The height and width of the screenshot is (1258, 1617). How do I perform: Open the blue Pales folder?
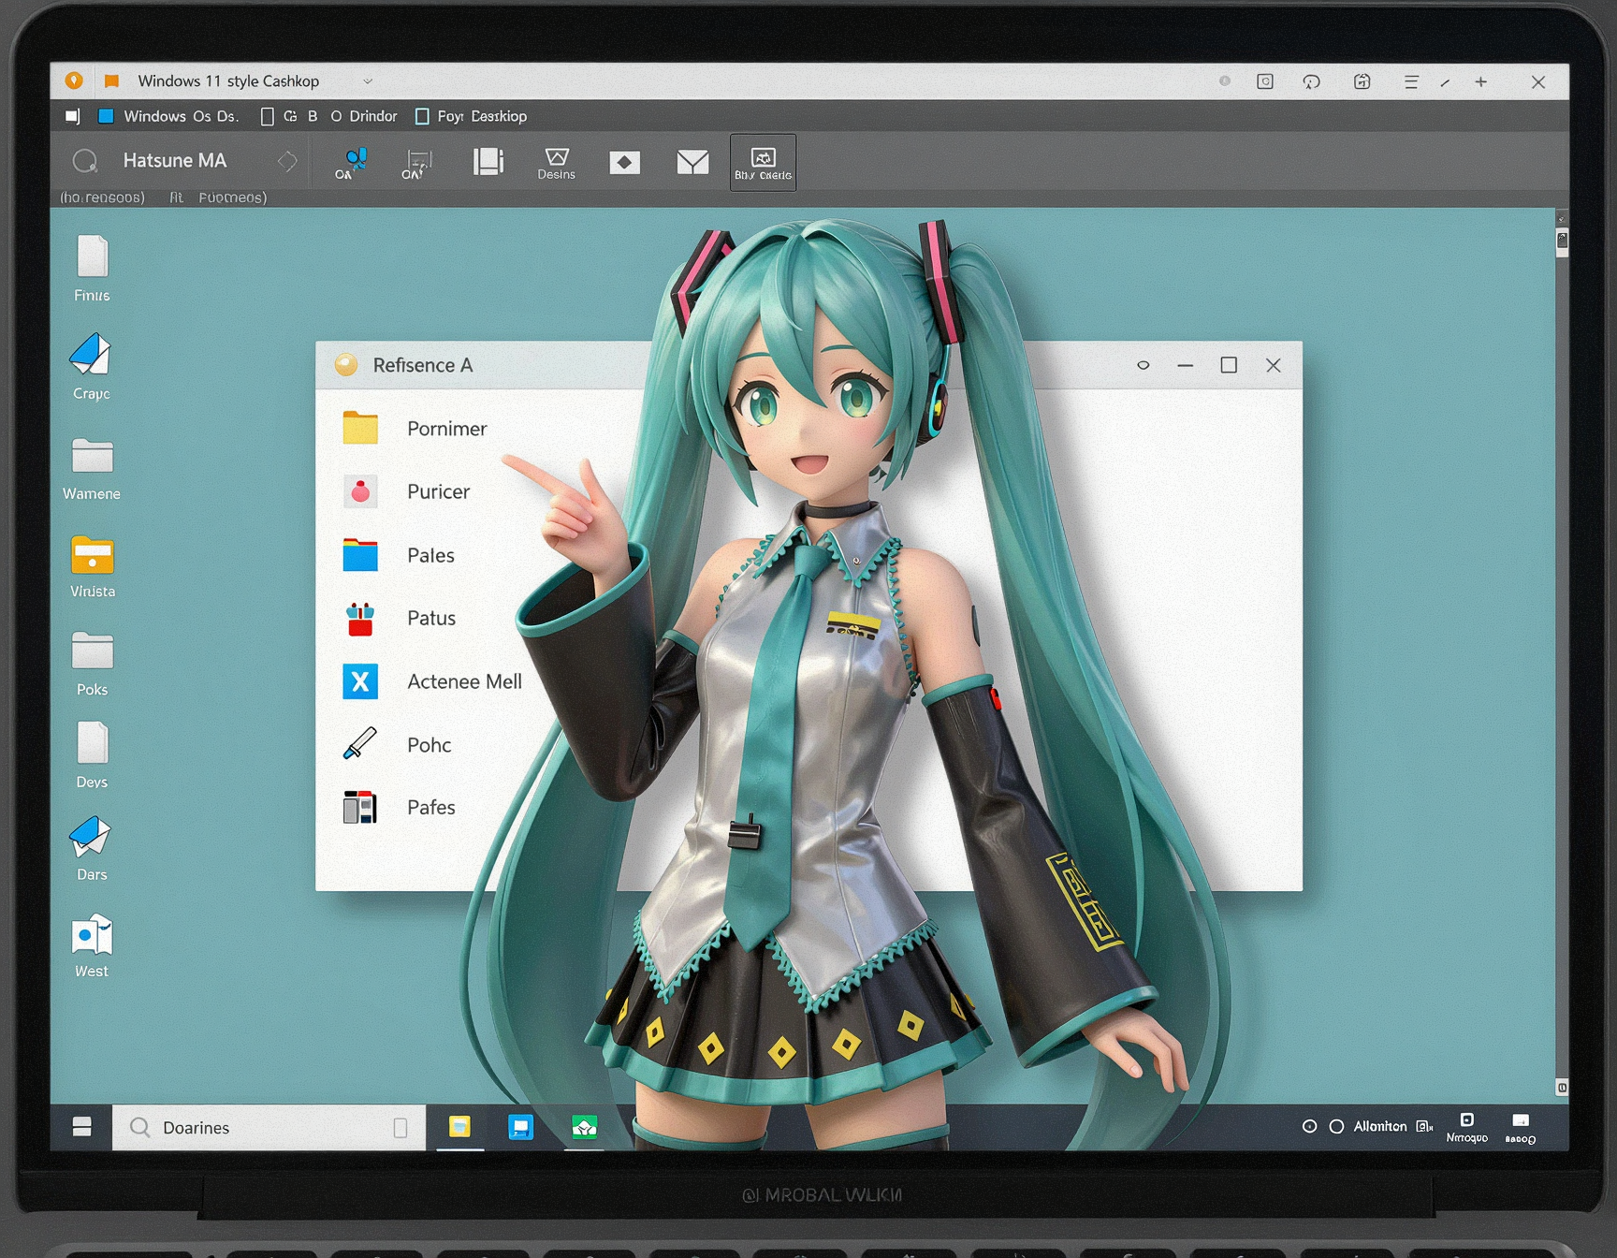[x=399, y=555]
